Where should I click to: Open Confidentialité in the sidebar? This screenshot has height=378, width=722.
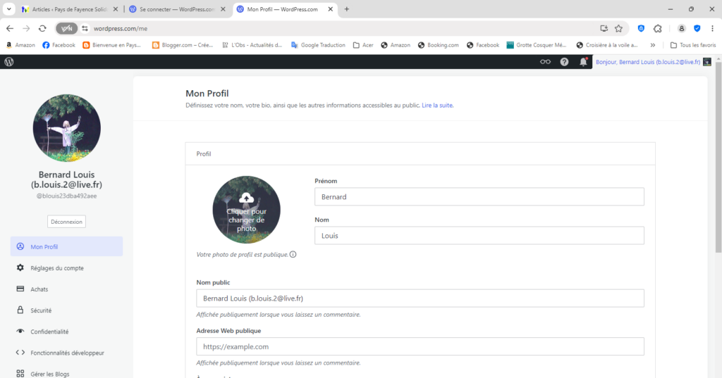pyautogui.click(x=49, y=332)
